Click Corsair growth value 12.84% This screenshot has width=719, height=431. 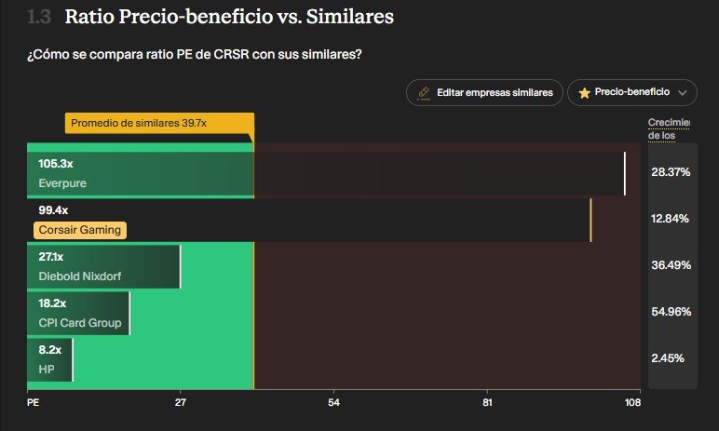pyautogui.click(x=670, y=218)
